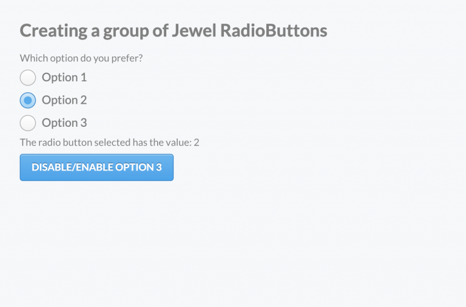The width and height of the screenshot is (466, 307).
Task: Click the "Option 2" text label
Action: pyautogui.click(x=64, y=100)
